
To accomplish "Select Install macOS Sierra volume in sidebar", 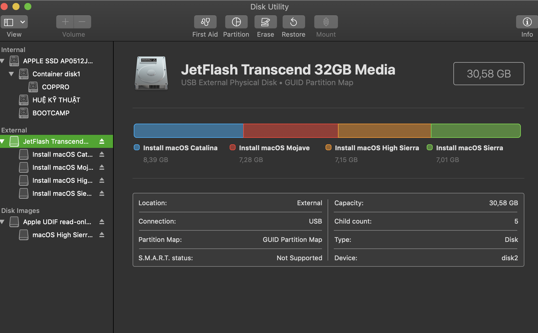I will pyautogui.click(x=57, y=193).
